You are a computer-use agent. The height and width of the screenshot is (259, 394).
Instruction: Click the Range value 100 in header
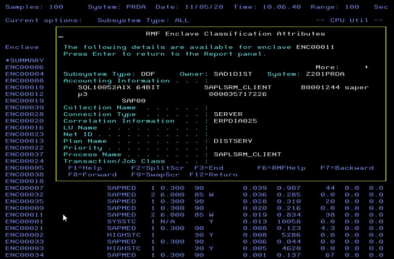(x=352, y=7)
